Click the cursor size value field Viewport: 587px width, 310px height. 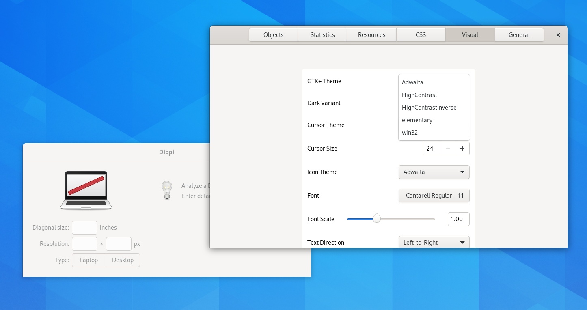pos(432,149)
